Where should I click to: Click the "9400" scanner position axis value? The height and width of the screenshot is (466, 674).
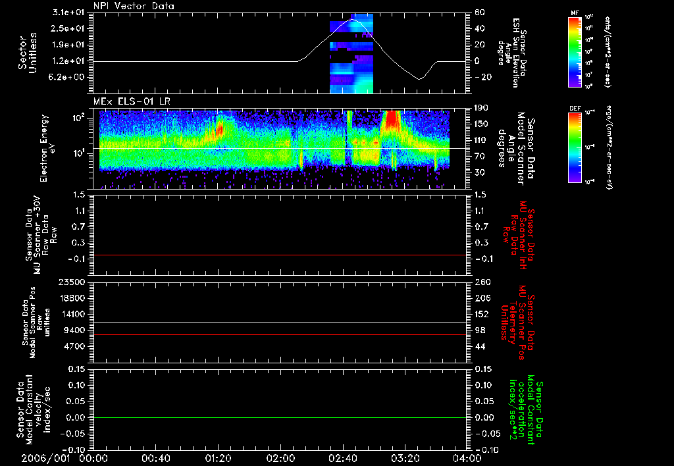pos(74,330)
